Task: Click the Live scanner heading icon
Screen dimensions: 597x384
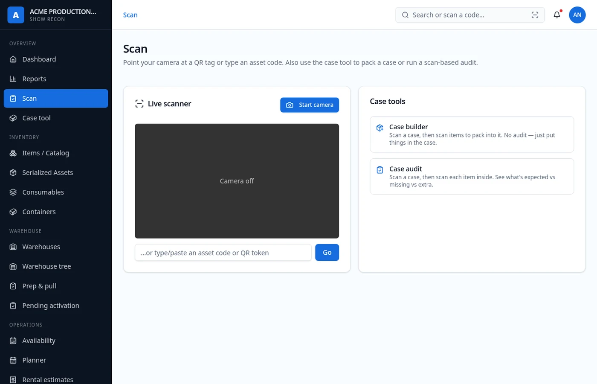Action: tap(139, 104)
